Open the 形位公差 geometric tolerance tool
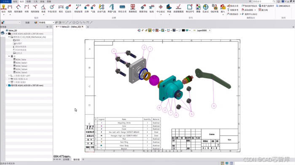 pos(122,8)
